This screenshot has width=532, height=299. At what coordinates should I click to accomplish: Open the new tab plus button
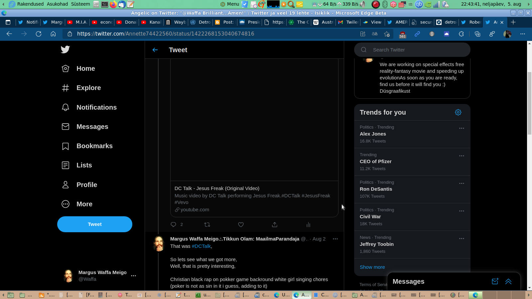point(513,22)
